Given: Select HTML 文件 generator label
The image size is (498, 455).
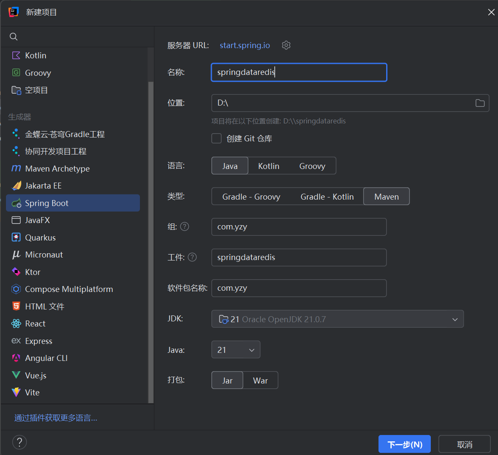Looking at the screenshot, I should pyautogui.click(x=45, y=306).
